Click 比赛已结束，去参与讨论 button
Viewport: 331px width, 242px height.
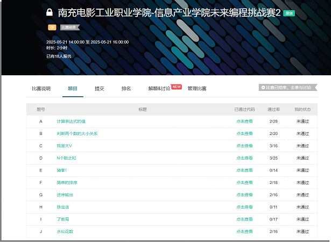(x=288, y=88)
